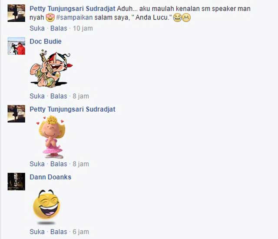Click Doc Budie's profile picture
Image resolution: width=278 pixels, height=239 pixels.
click(x=17, y=46)
